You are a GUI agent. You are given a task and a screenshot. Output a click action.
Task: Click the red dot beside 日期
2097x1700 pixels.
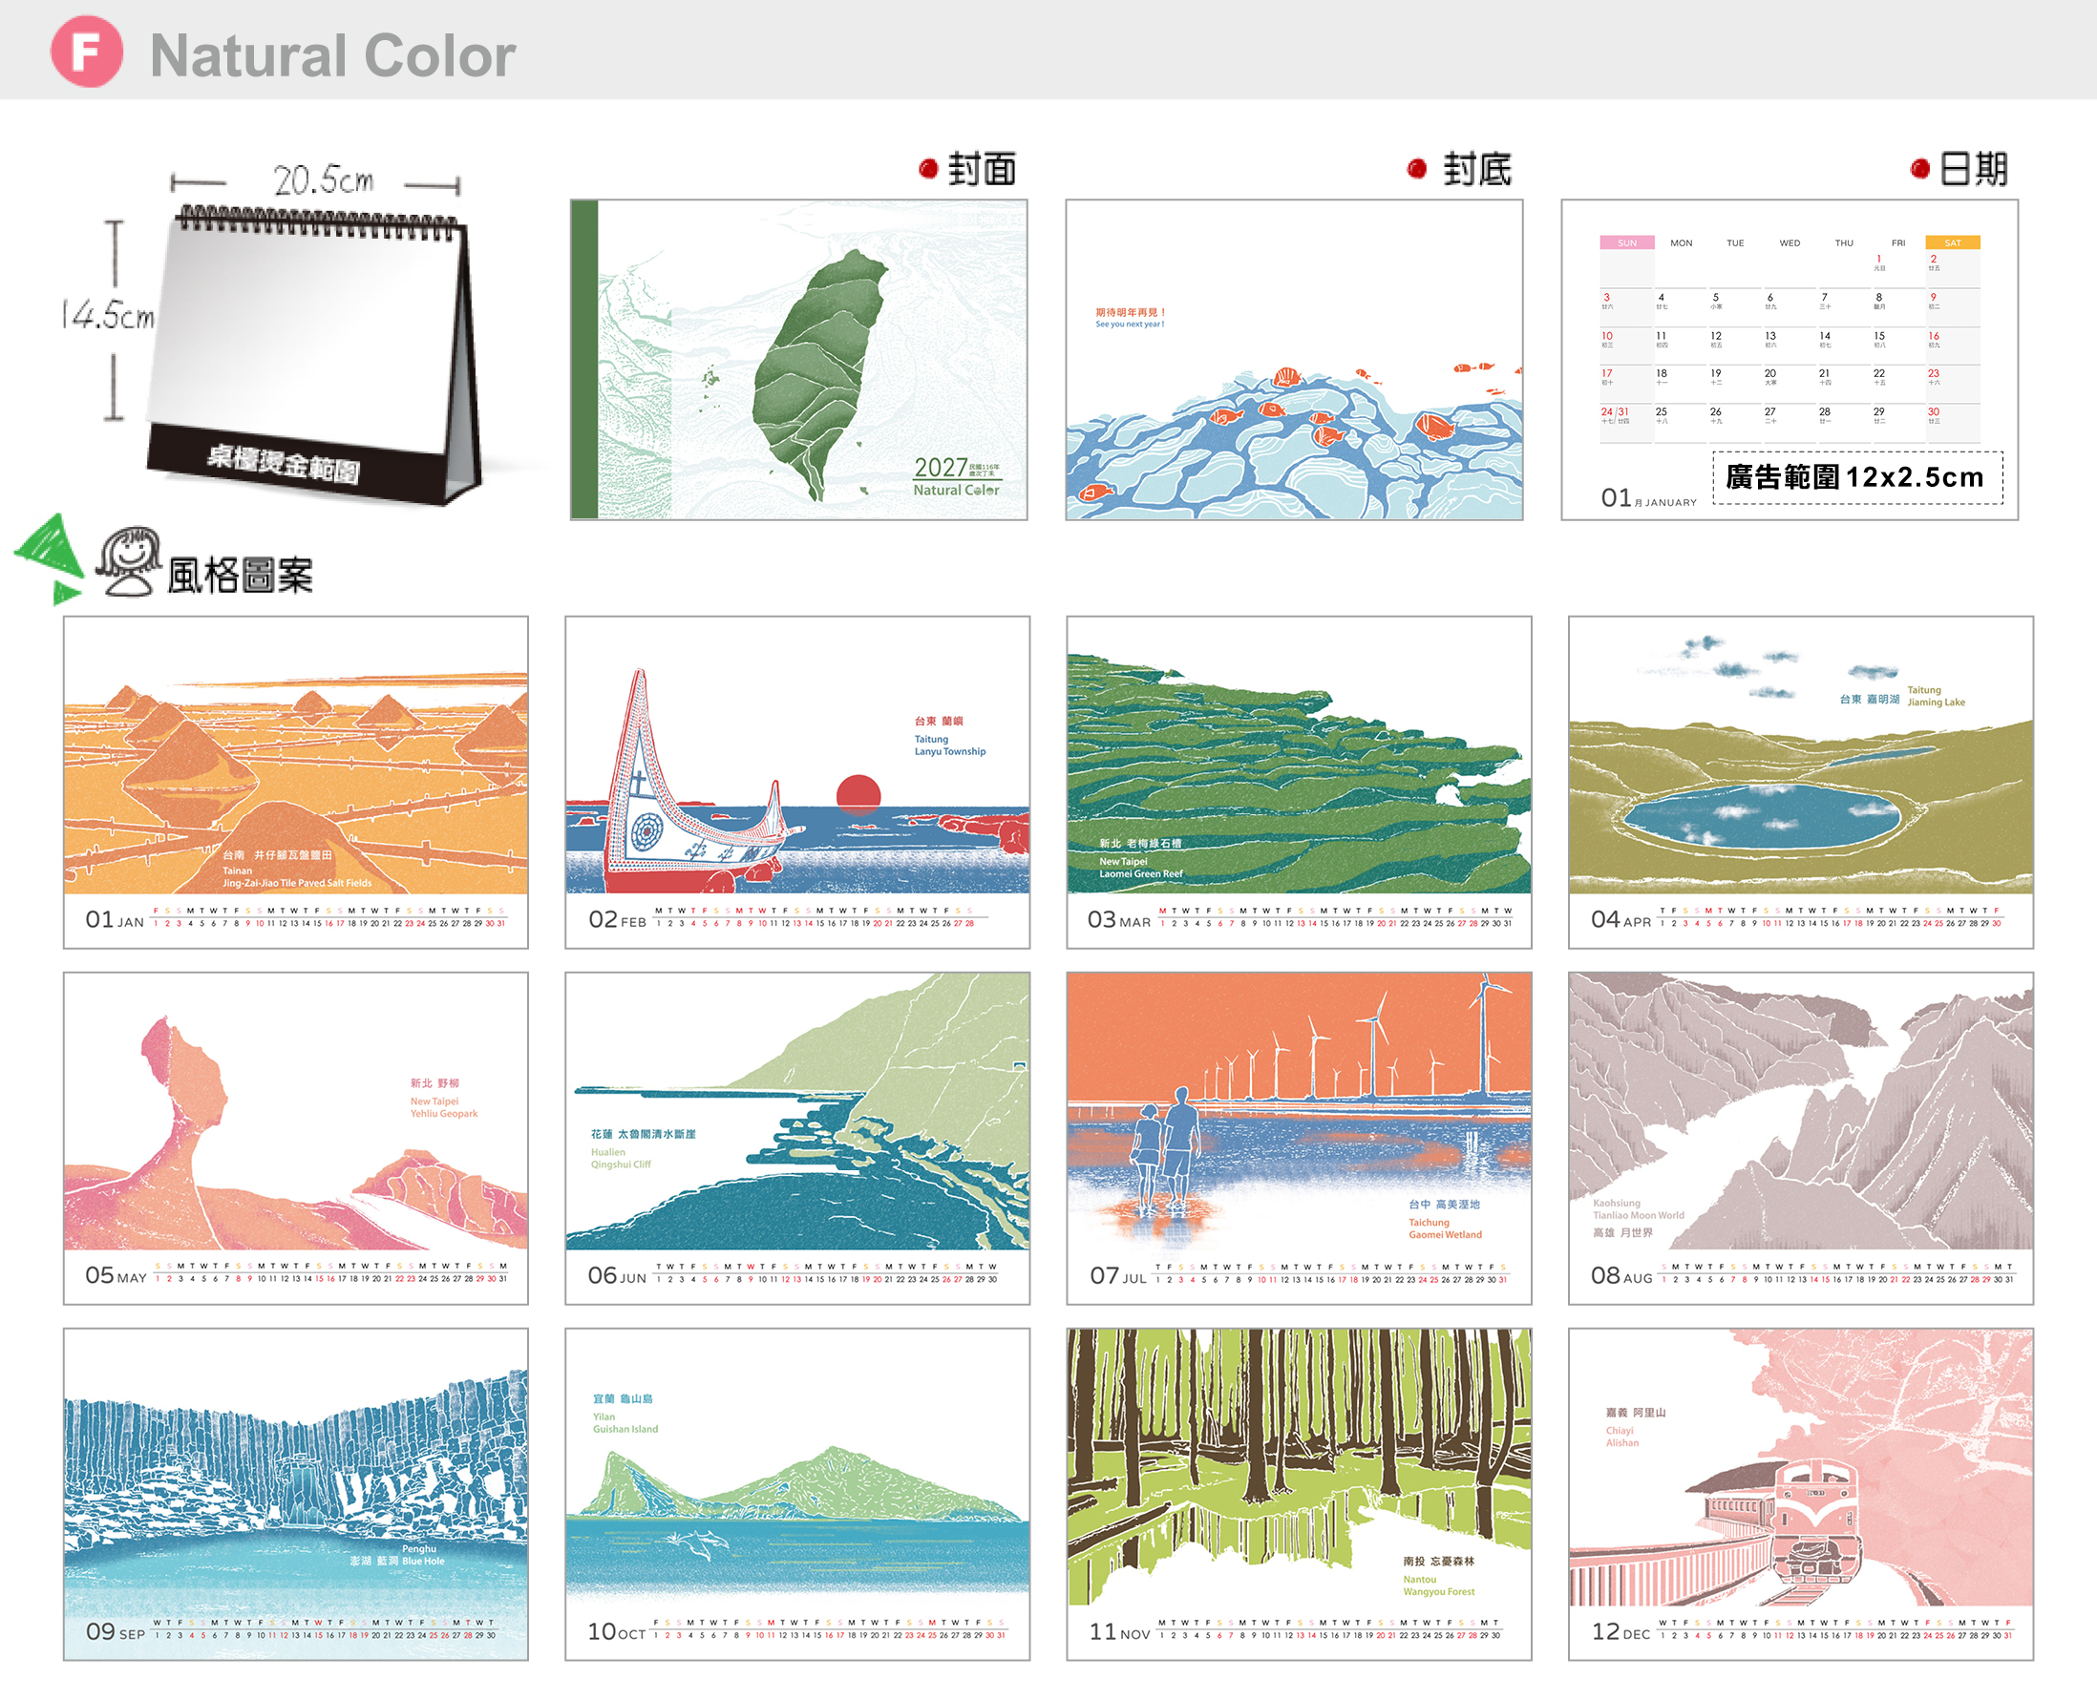tap(1919, 168)
